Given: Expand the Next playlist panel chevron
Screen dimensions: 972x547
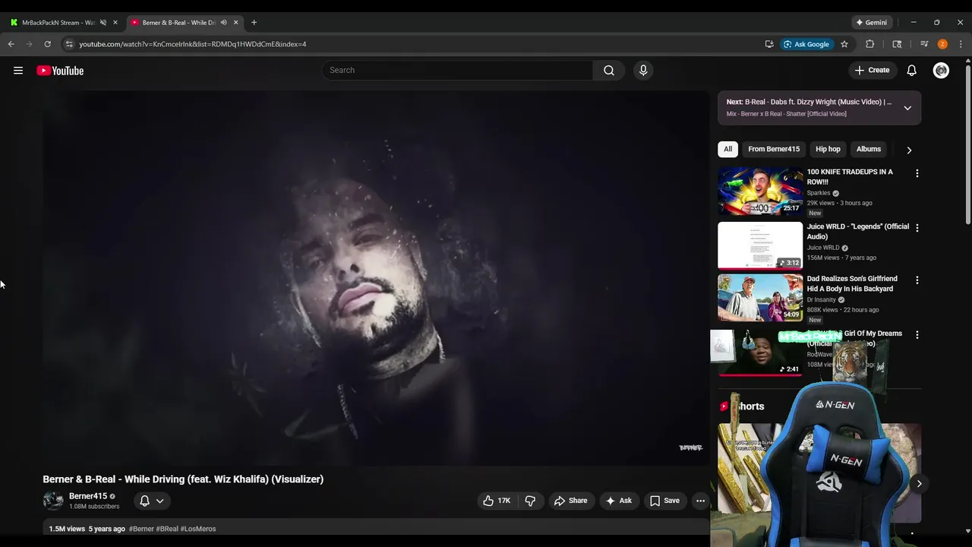Looking at the screenshot, I should click(x=907, y=108).
